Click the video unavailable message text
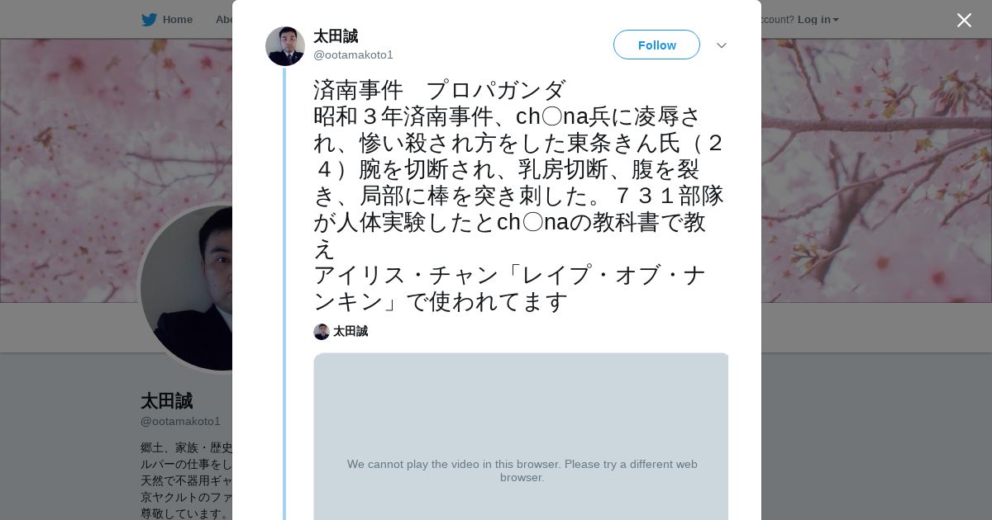Viewport: 992px width, 520px height. coord(522,470)
